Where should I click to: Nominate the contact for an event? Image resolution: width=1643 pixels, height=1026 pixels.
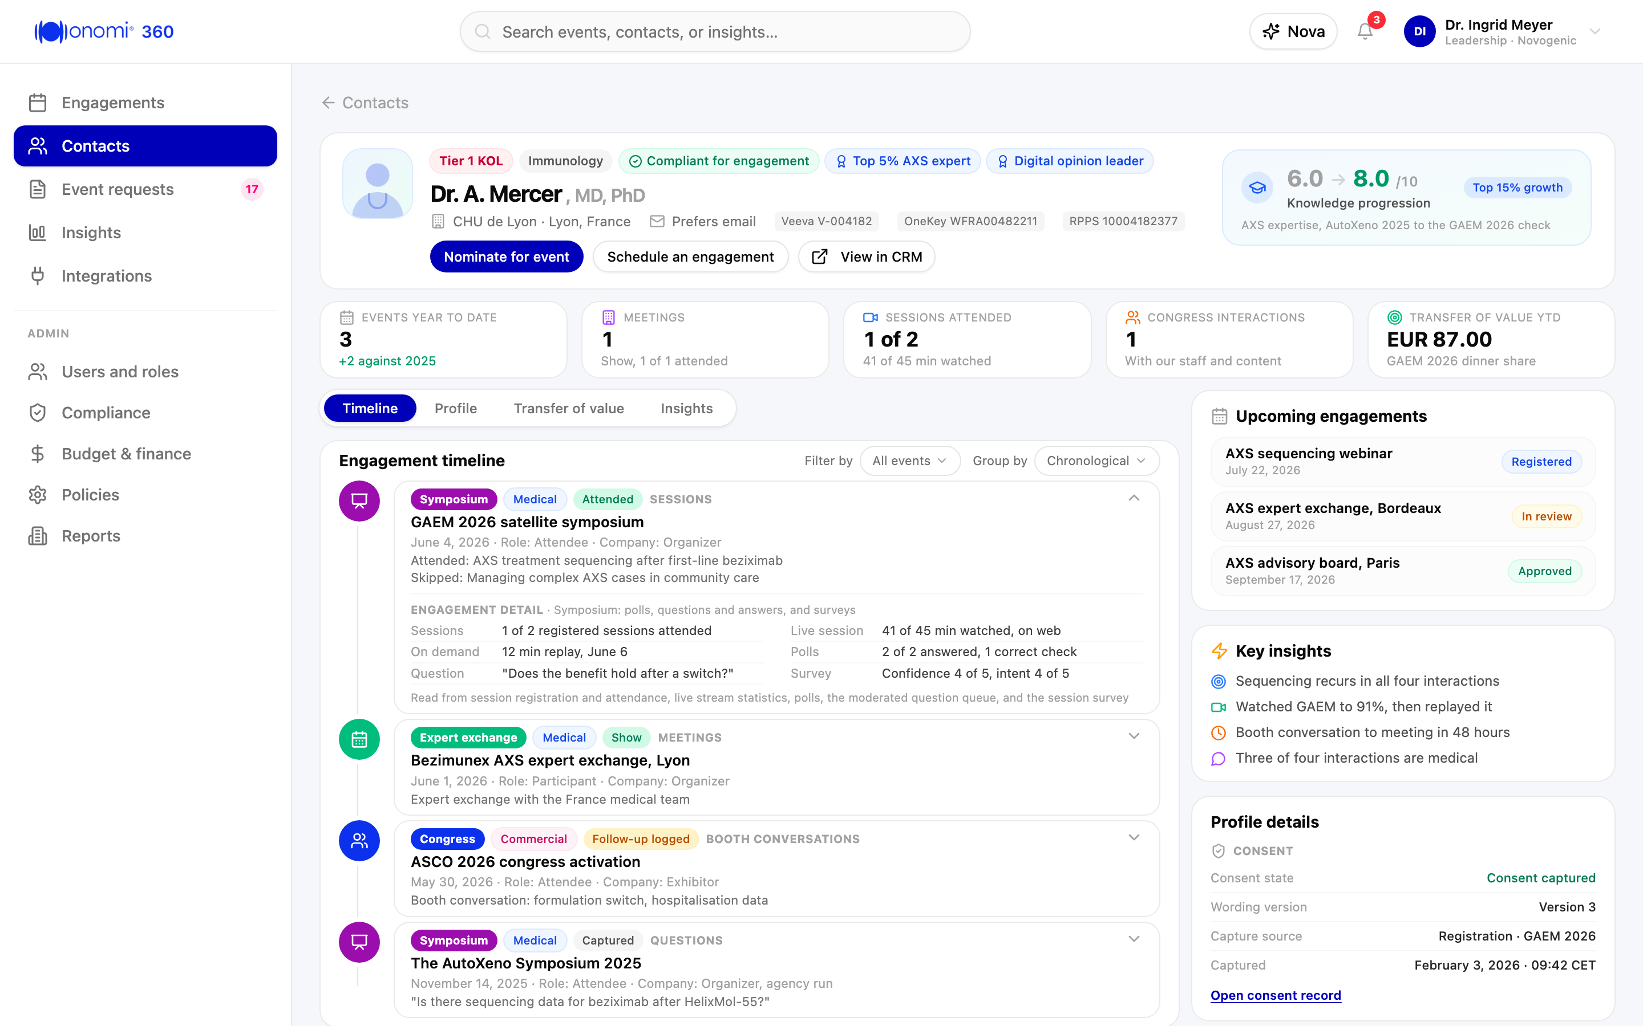pos(507,256)
